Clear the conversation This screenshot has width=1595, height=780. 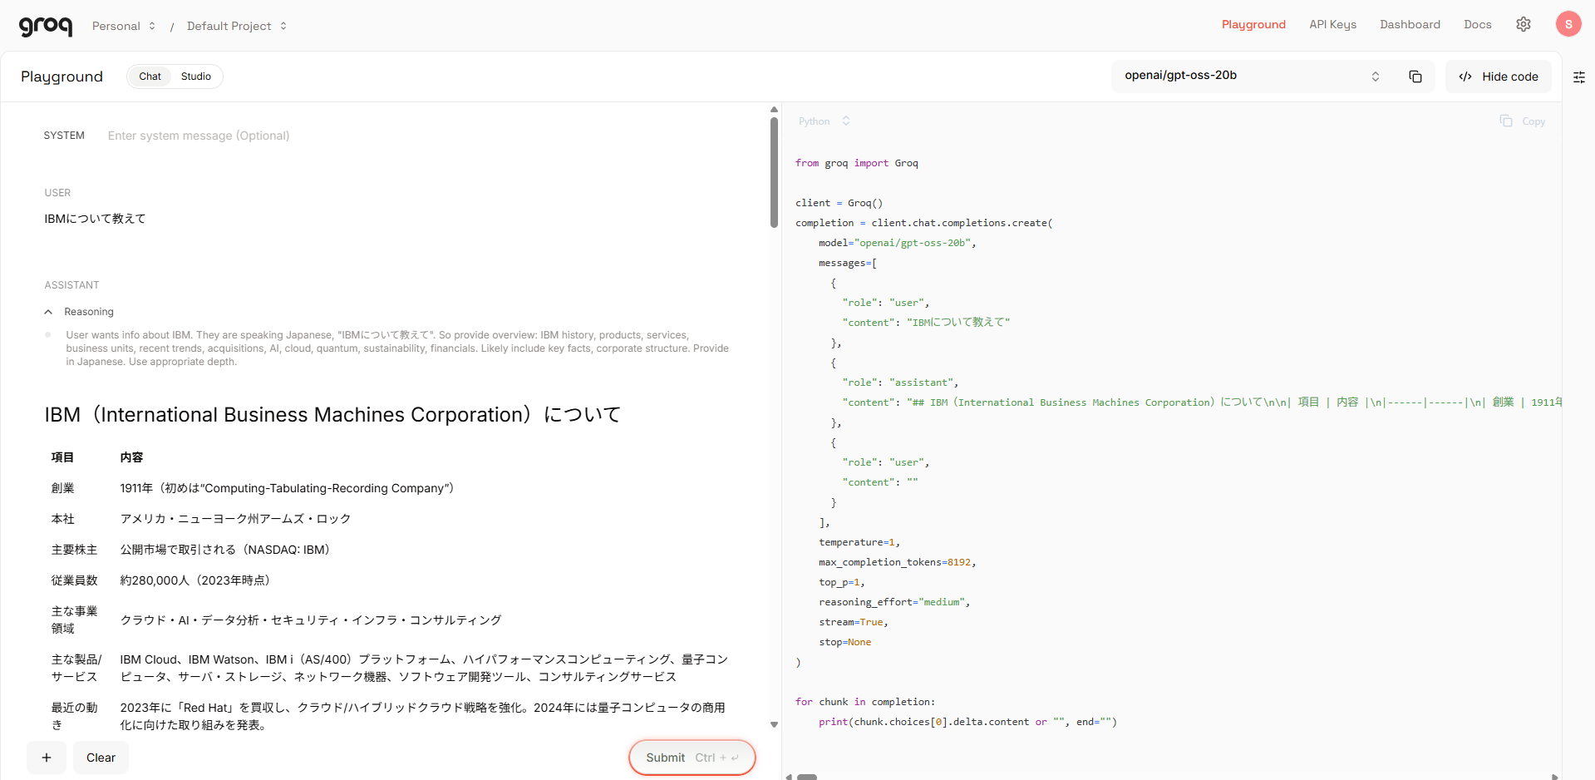pyautogui.click(x=101, y=758)
